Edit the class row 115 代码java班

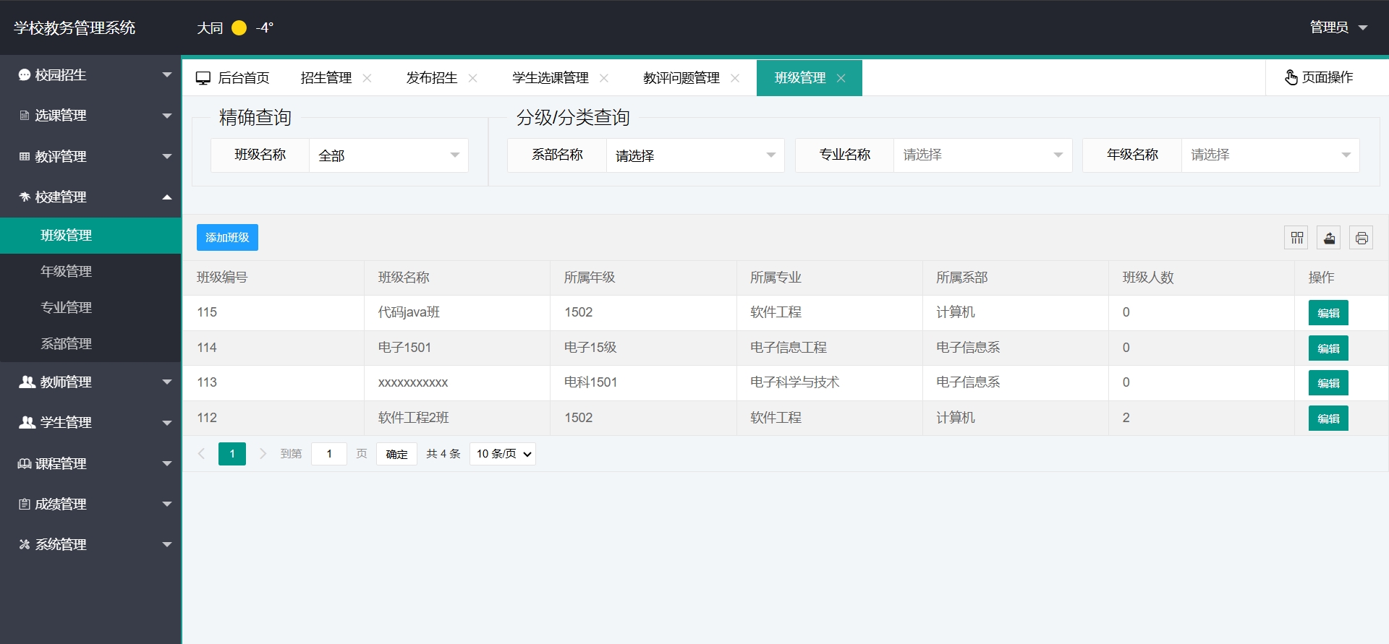click(x=1328, y=313)
